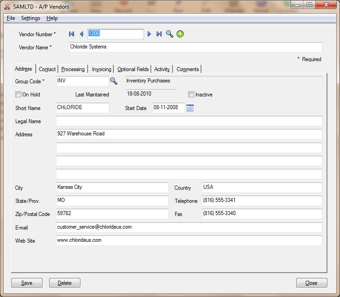Image resolution: width=340 pixels, height=297 pixels.
Task: Click the Group Code INV field
Action: pyautogui.click(x=82, y=81)
